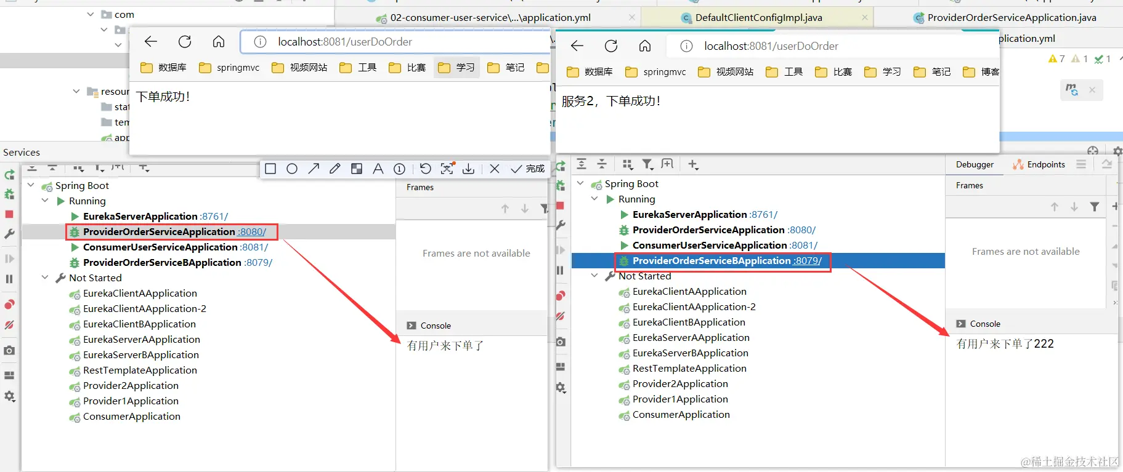Viewport: 1123px width, 472px height.
Task: Switch to ProviderOrderServiceApplication.java editor tab
Action: 1012,18
